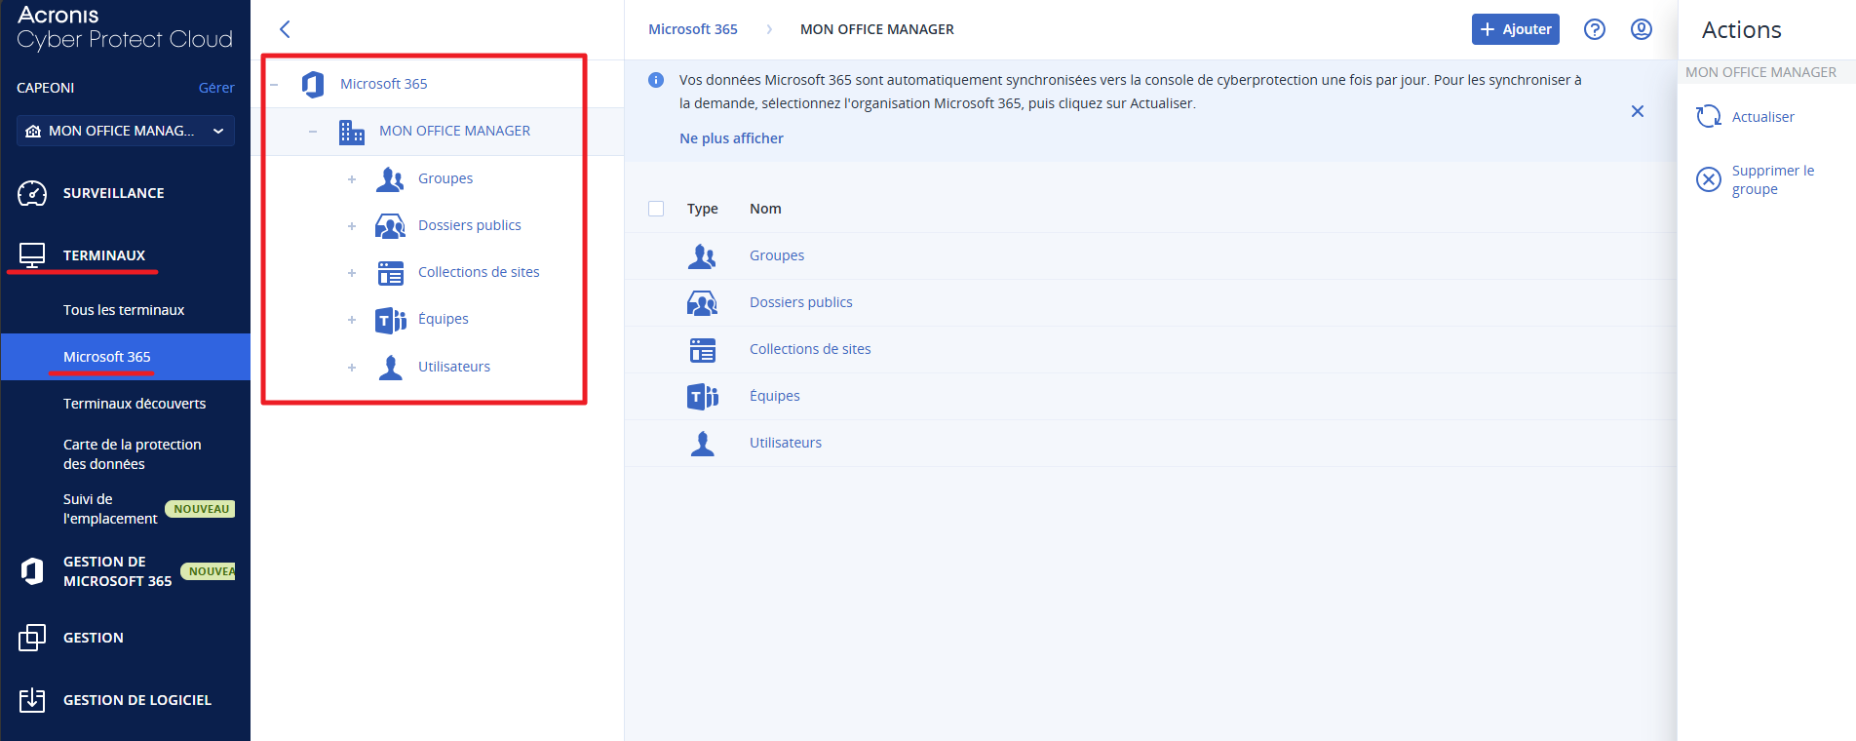Expand the Groupes tree node
This screenshot has height=741, width=1856.
pyautogui.click(x=352, y=179)
